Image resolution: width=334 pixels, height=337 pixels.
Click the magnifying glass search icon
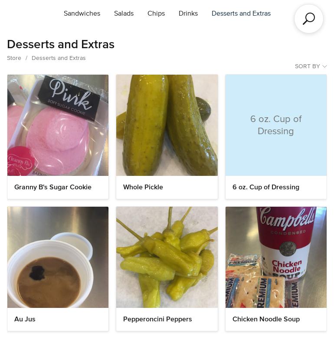(308, 19)
